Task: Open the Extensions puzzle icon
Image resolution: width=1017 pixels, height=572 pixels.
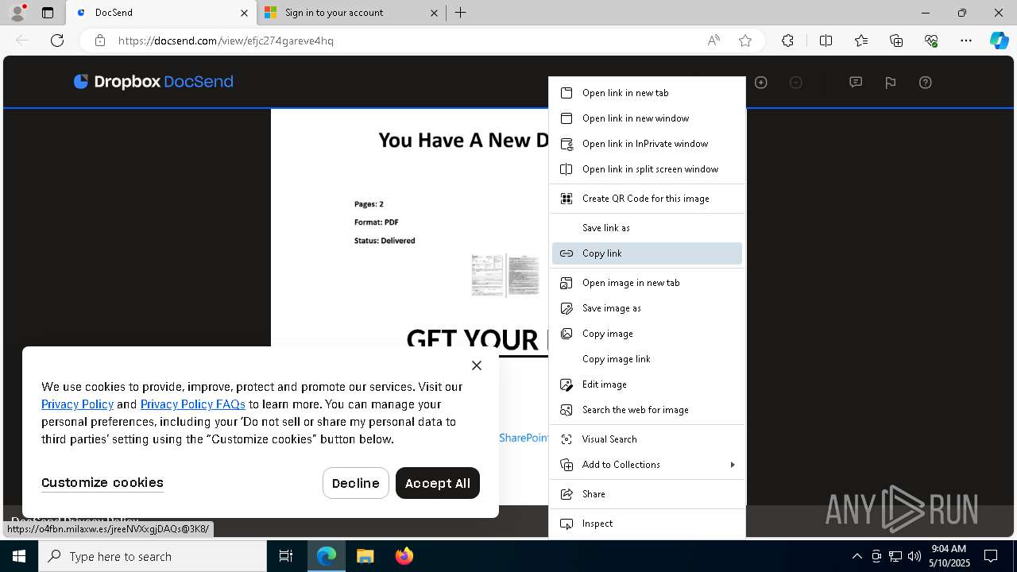Action: pos(787,41)
